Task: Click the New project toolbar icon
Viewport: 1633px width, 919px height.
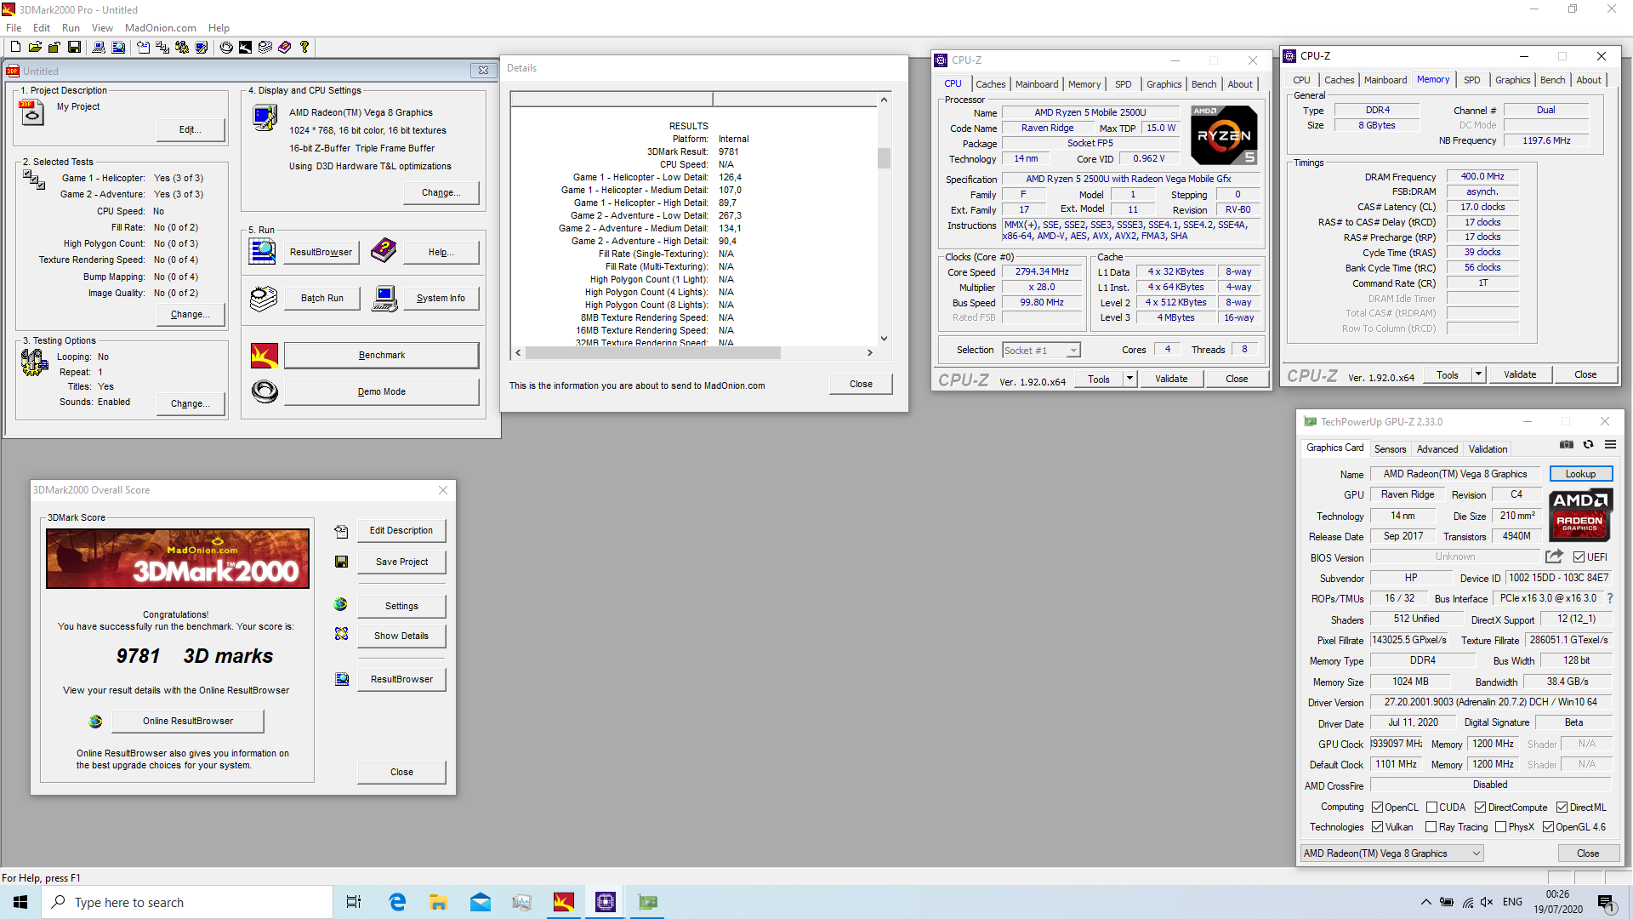Action: 15,47
